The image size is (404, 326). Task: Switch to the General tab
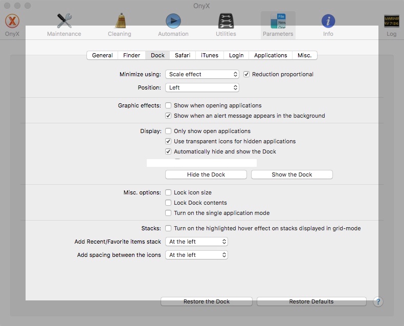[102, 55]
